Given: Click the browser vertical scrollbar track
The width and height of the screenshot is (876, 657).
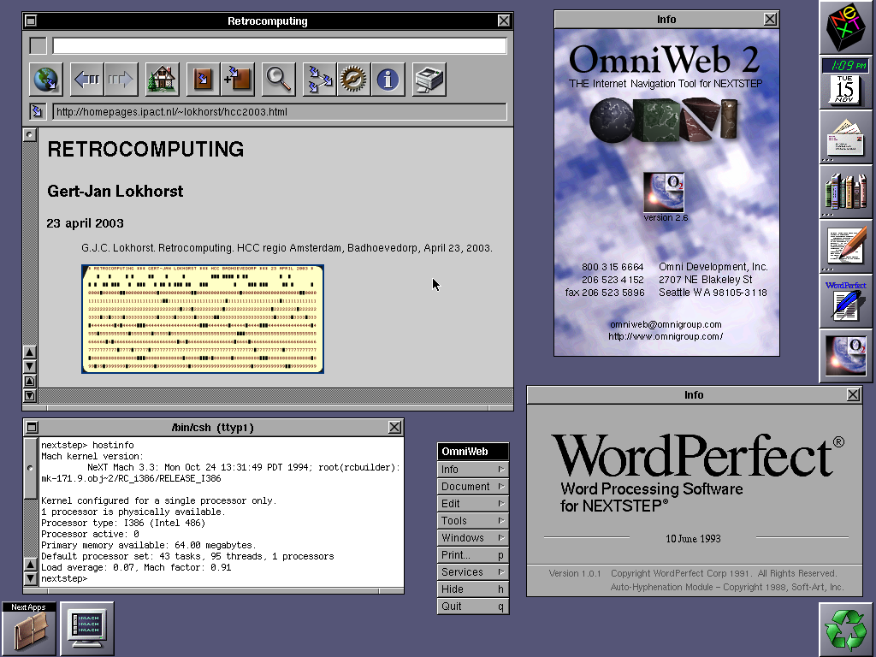Looking at the screenshot, I should 30,244.
